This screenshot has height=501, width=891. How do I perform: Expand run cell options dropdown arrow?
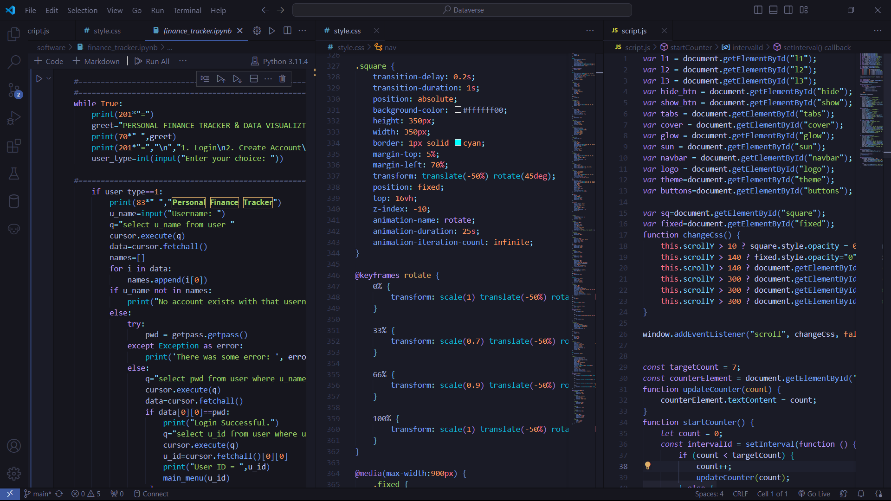click(49, 78)
